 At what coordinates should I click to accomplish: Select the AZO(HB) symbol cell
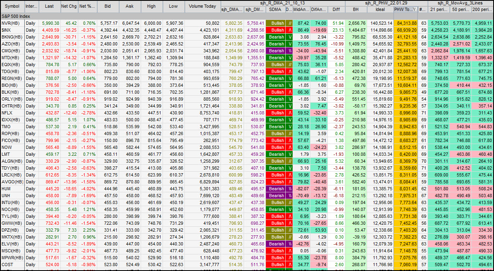tap(12, 44)
